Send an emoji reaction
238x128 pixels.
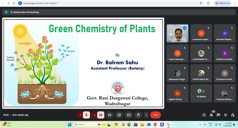point(119,115)
